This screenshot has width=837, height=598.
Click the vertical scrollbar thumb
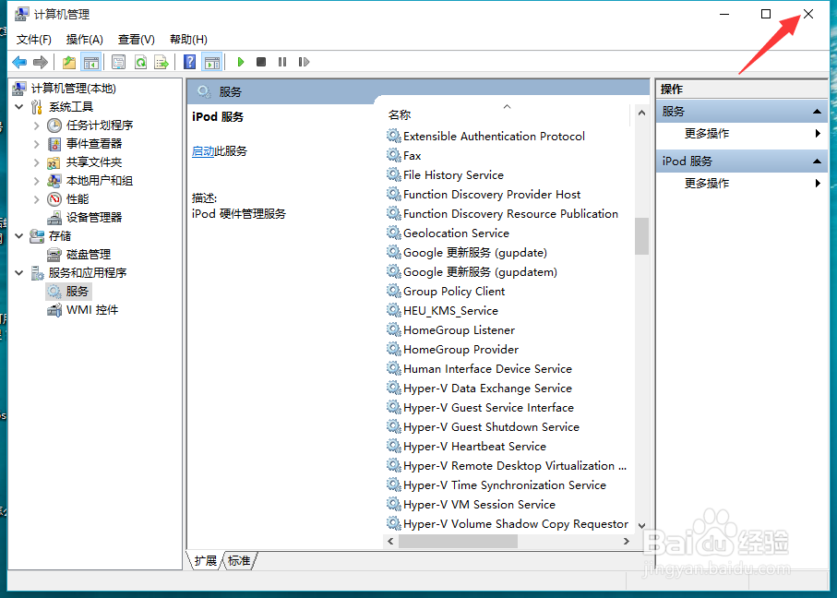641,236
